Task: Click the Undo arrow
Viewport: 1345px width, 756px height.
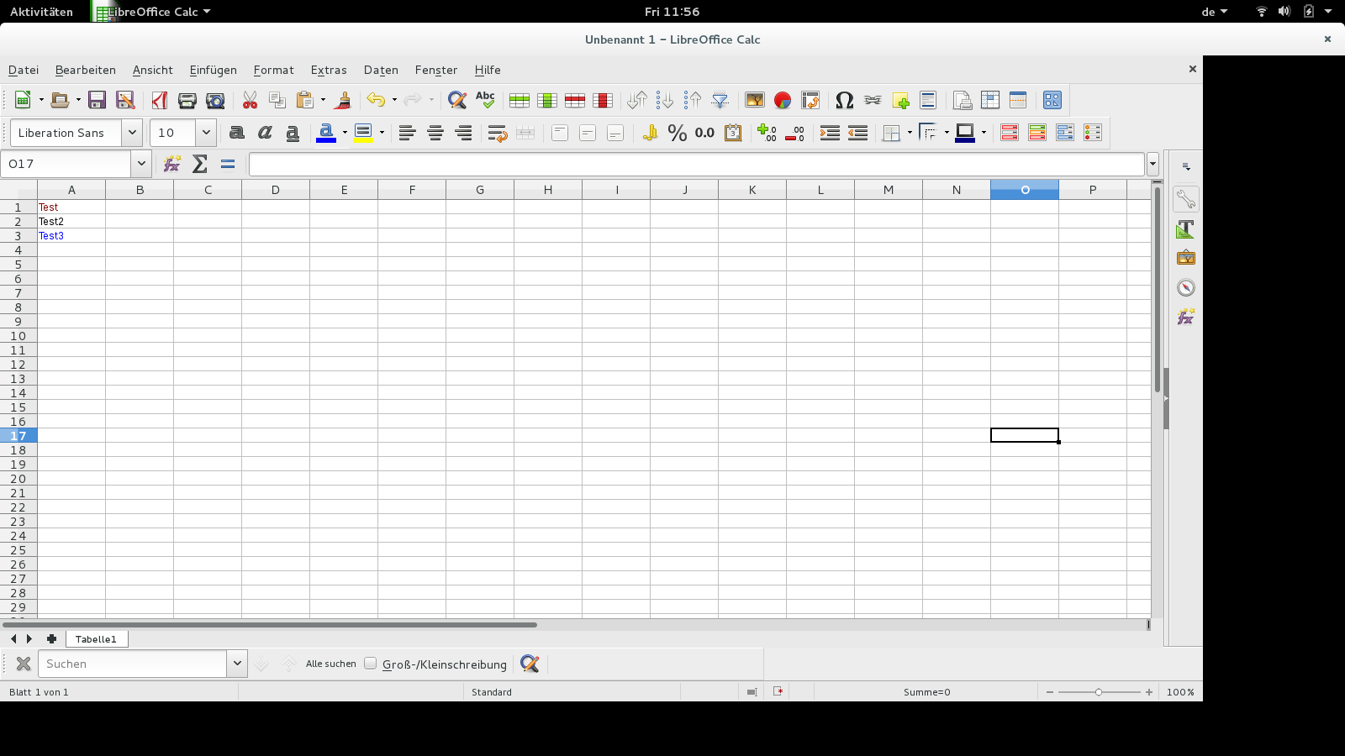Action: 376,100
